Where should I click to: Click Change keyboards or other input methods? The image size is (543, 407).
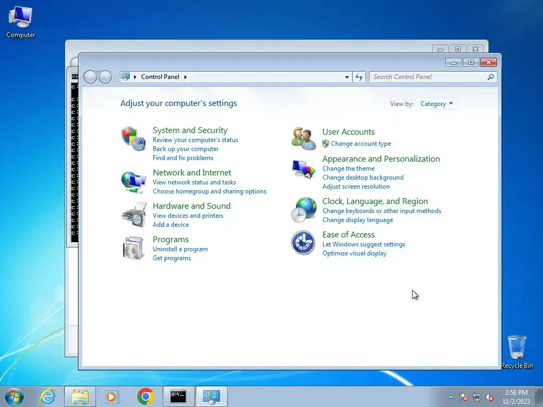[382, 211]
